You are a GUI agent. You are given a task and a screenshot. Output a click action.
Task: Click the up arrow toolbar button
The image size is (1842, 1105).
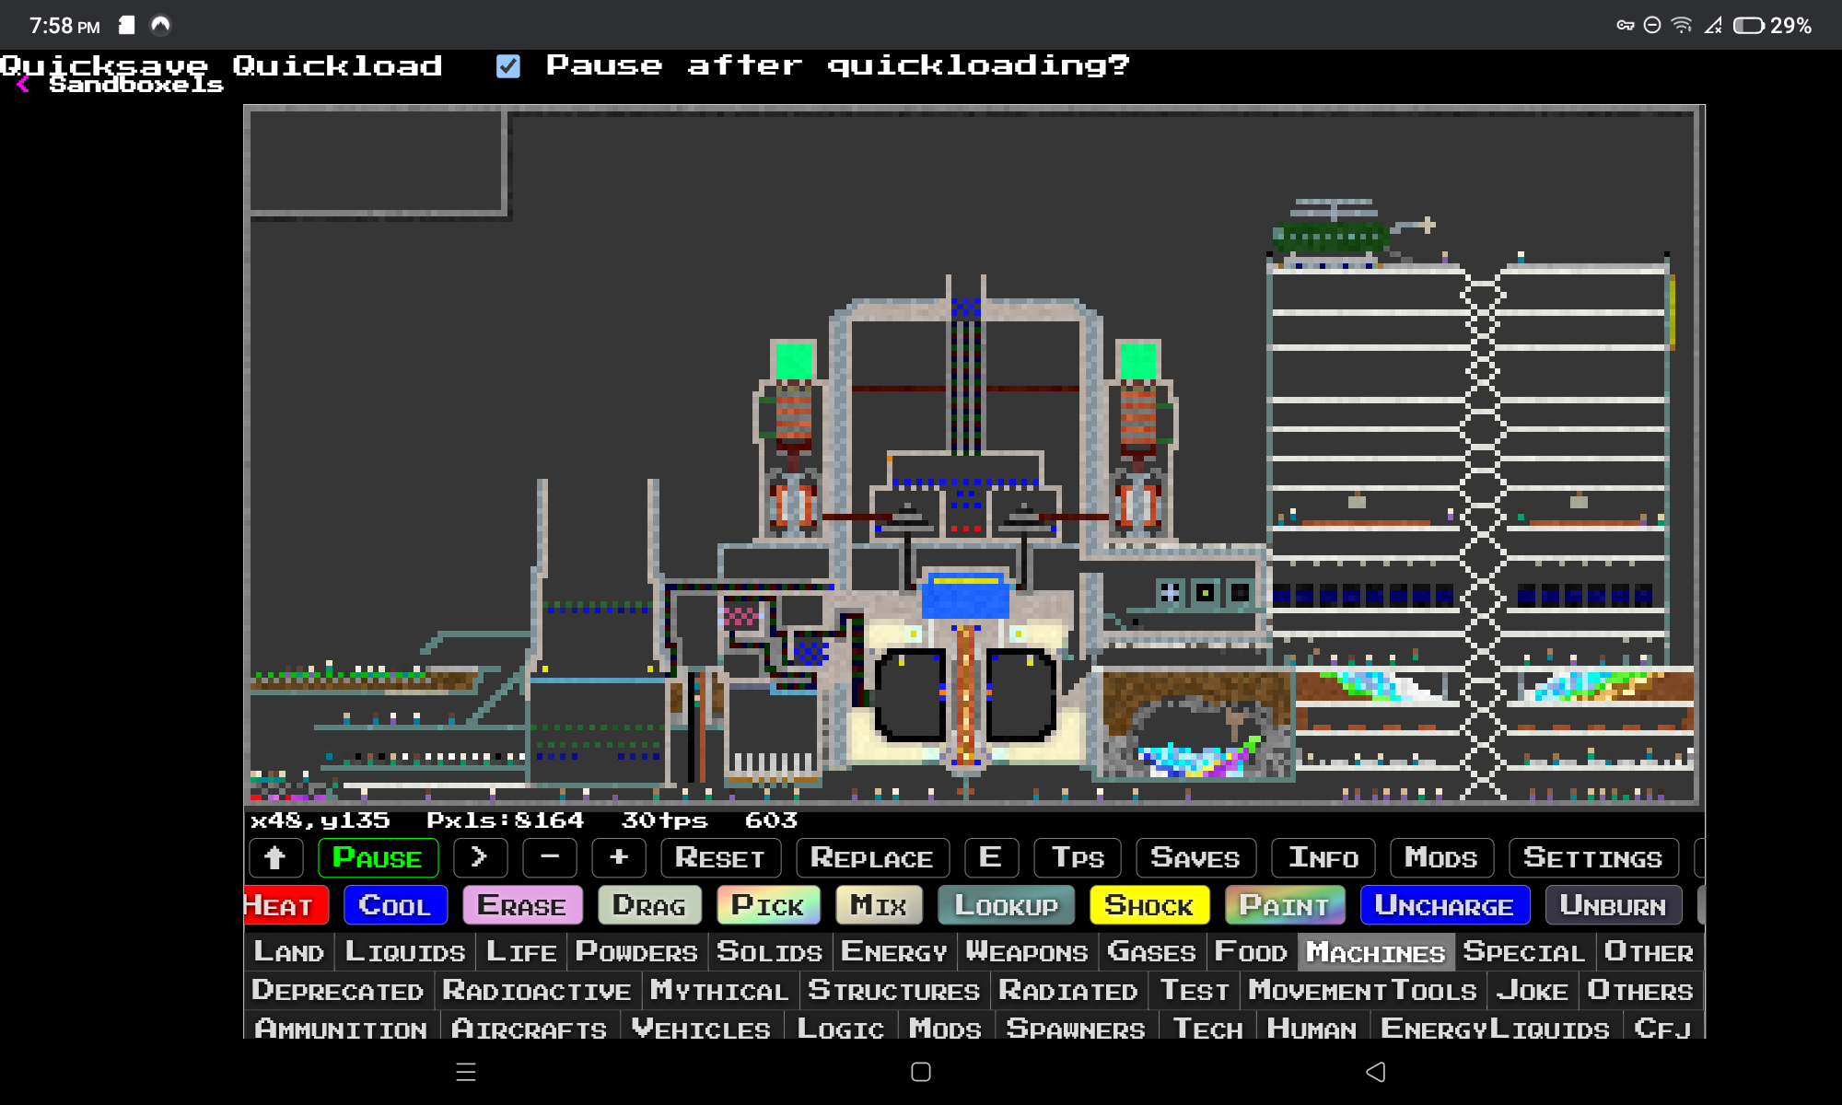tap(275, 858)
